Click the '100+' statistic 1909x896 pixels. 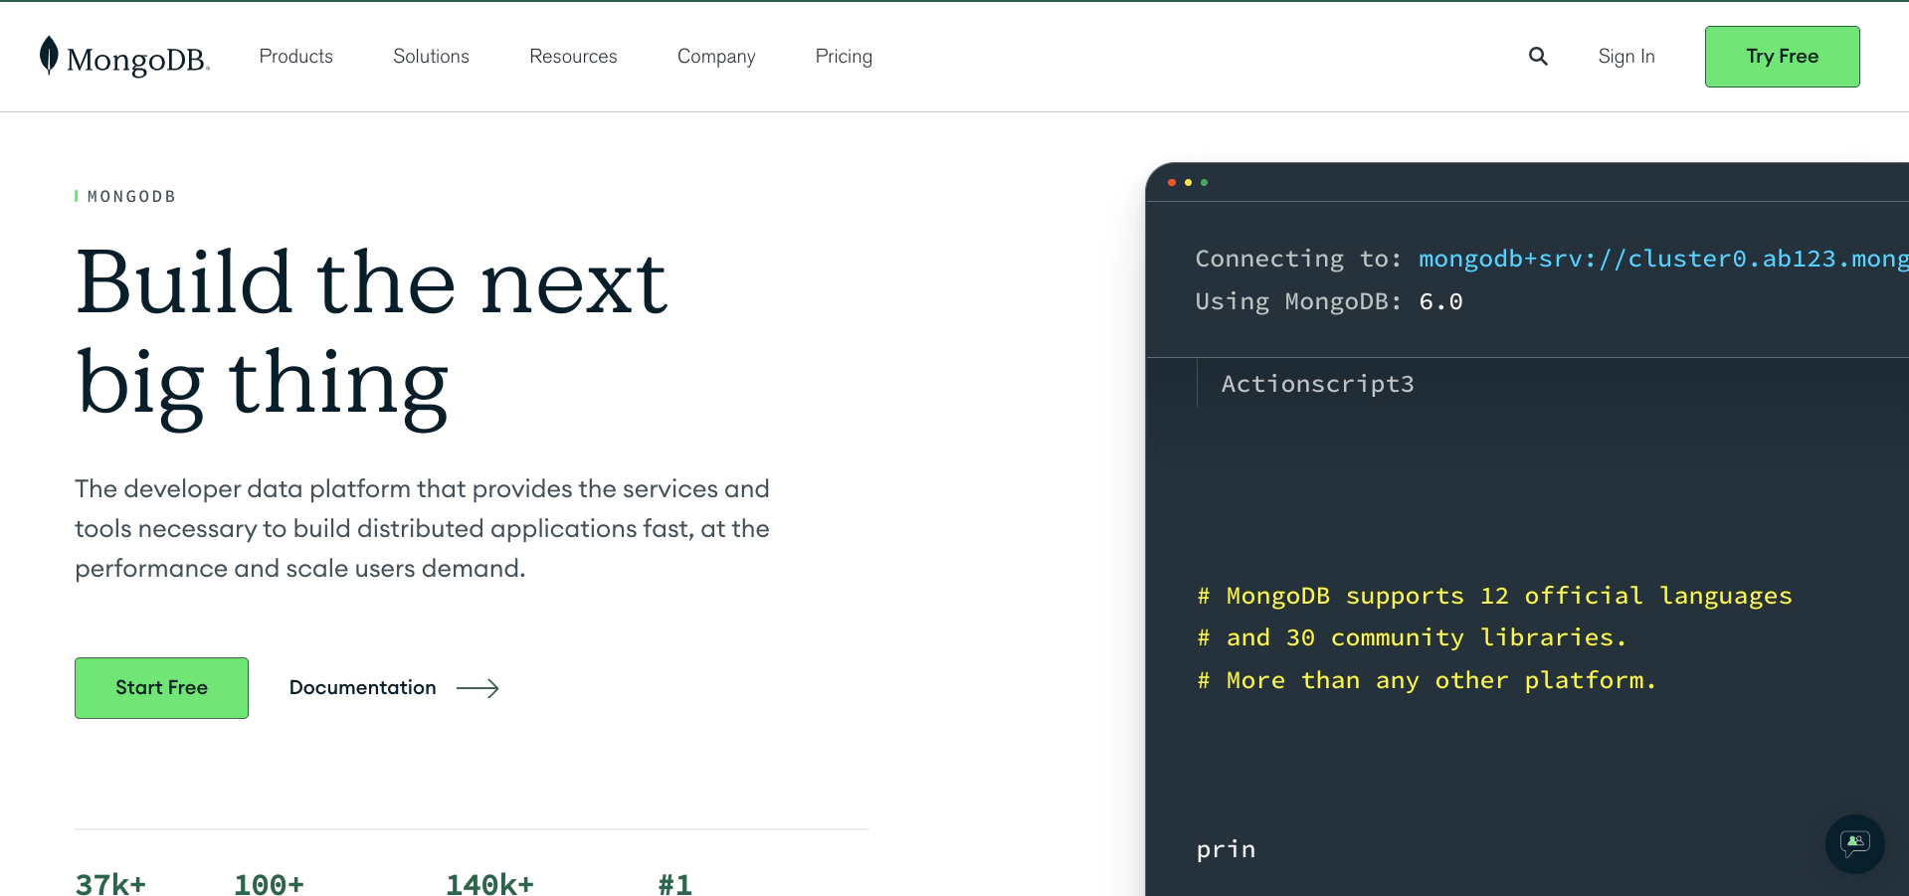(x=269, y=883)
